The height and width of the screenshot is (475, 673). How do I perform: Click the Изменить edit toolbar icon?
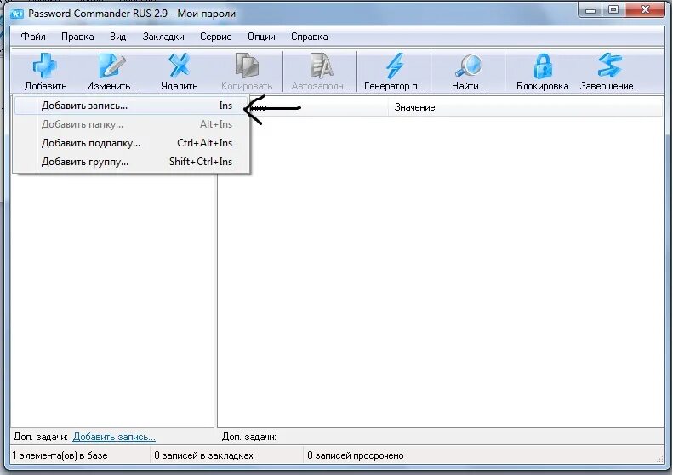(111, 66)
